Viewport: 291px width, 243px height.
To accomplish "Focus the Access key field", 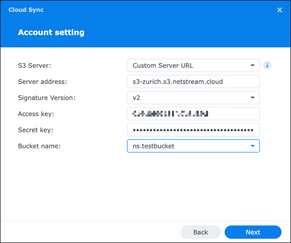I will point(193,114).
